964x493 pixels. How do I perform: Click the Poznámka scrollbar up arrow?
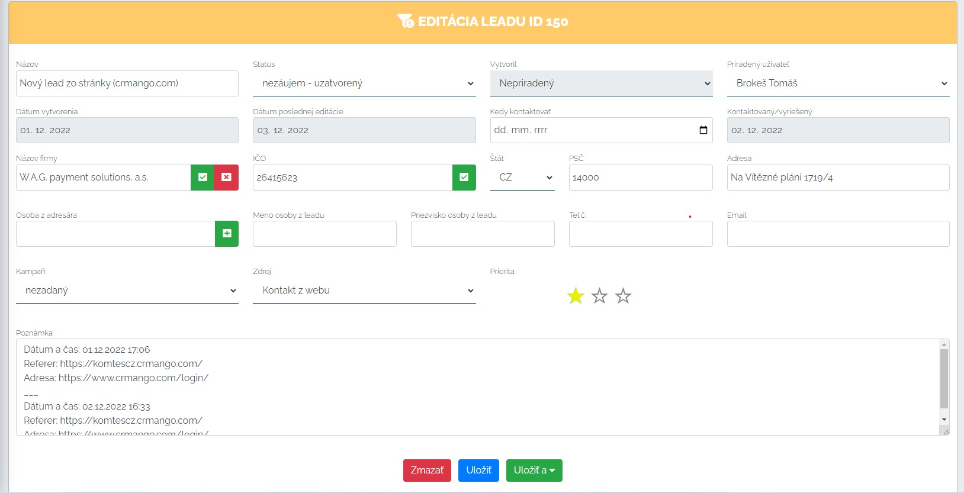pyautogui.click(x=944, y=344)
